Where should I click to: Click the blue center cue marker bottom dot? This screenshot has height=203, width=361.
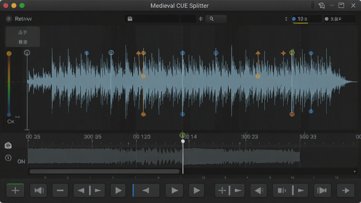click(x=183, y=114)
